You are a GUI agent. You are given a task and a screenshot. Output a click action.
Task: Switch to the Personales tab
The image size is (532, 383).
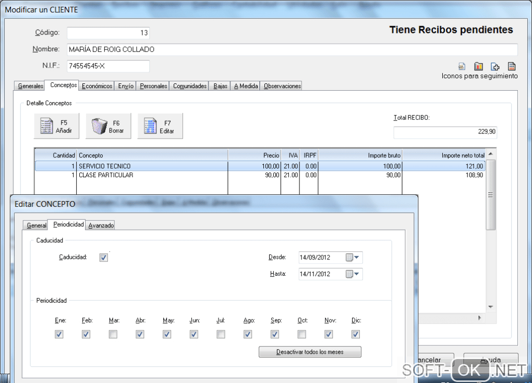[153, 86]
